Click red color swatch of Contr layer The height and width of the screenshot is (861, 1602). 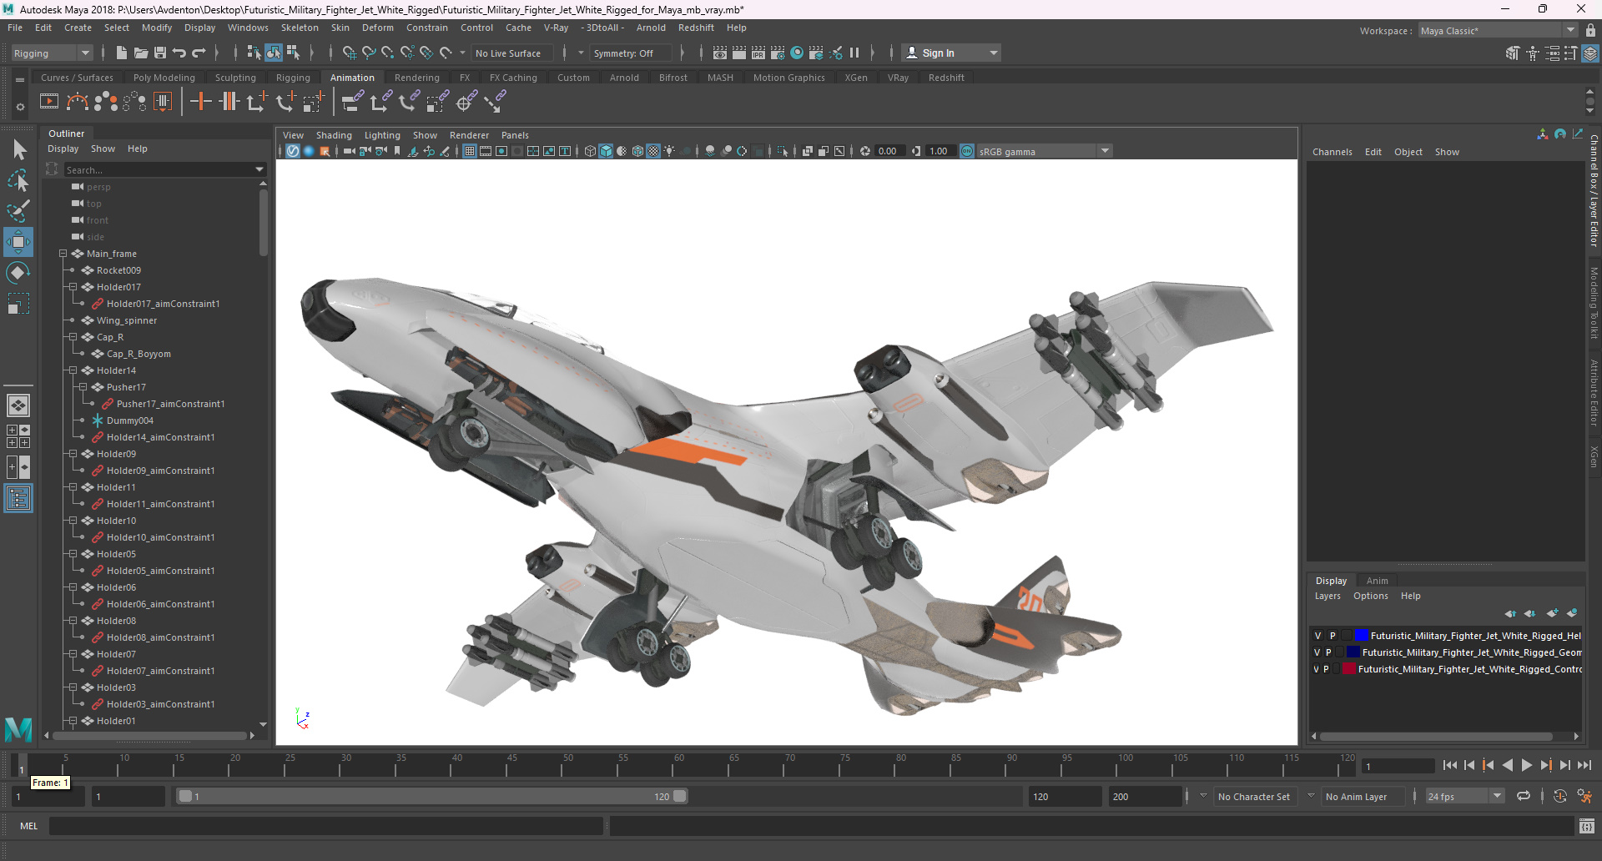[1348, 669]
